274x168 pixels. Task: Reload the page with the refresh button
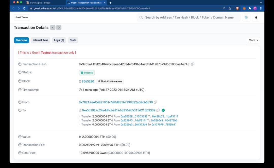tap(24, 8)
